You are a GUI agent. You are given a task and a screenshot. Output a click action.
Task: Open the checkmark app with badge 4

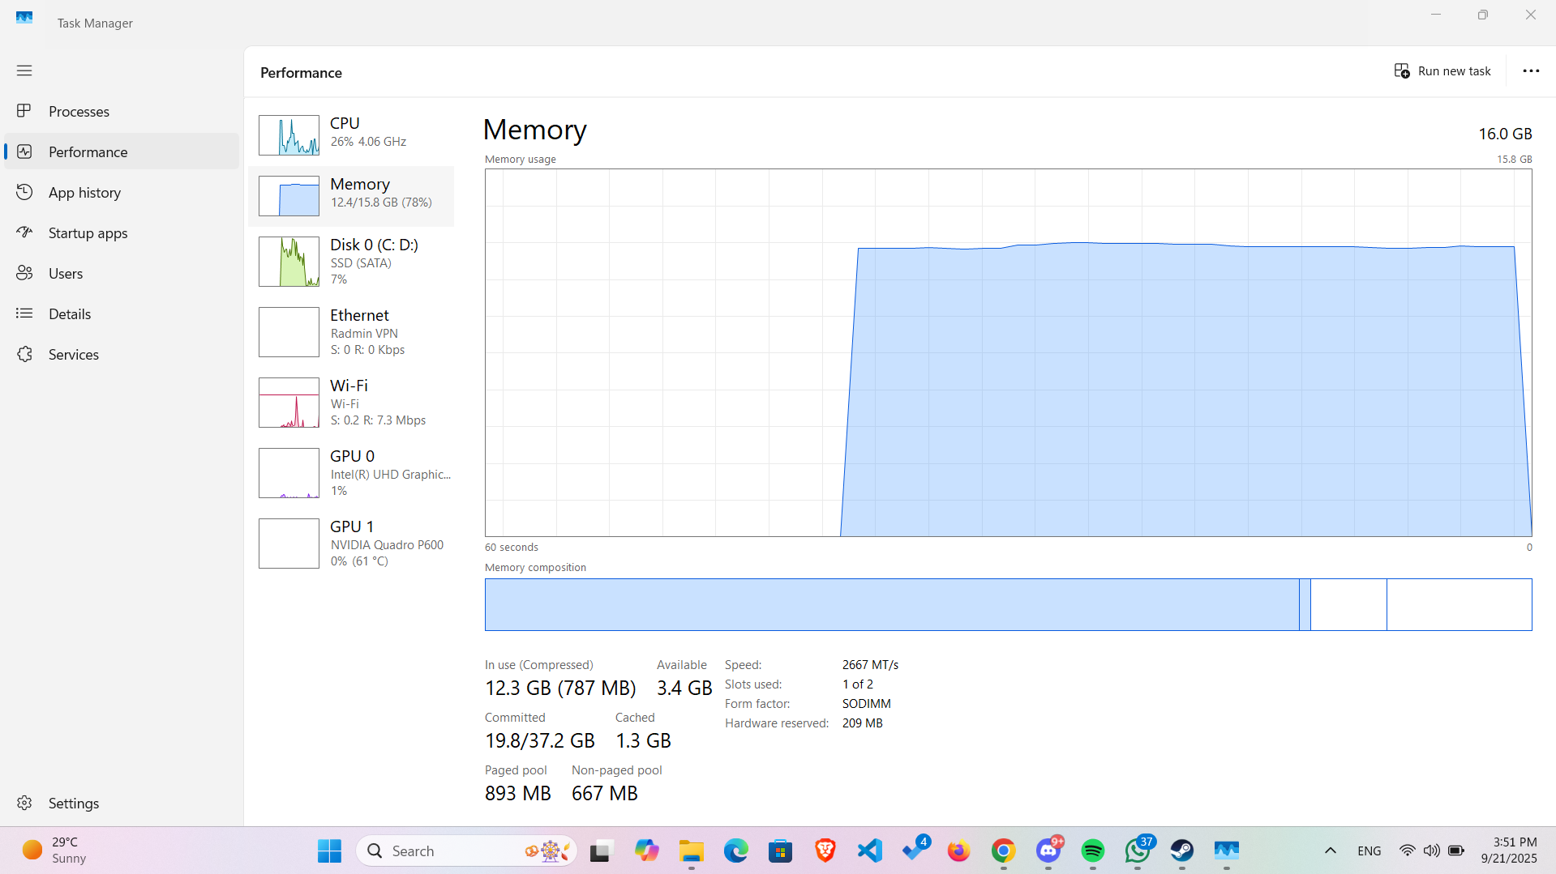(914, 851)
